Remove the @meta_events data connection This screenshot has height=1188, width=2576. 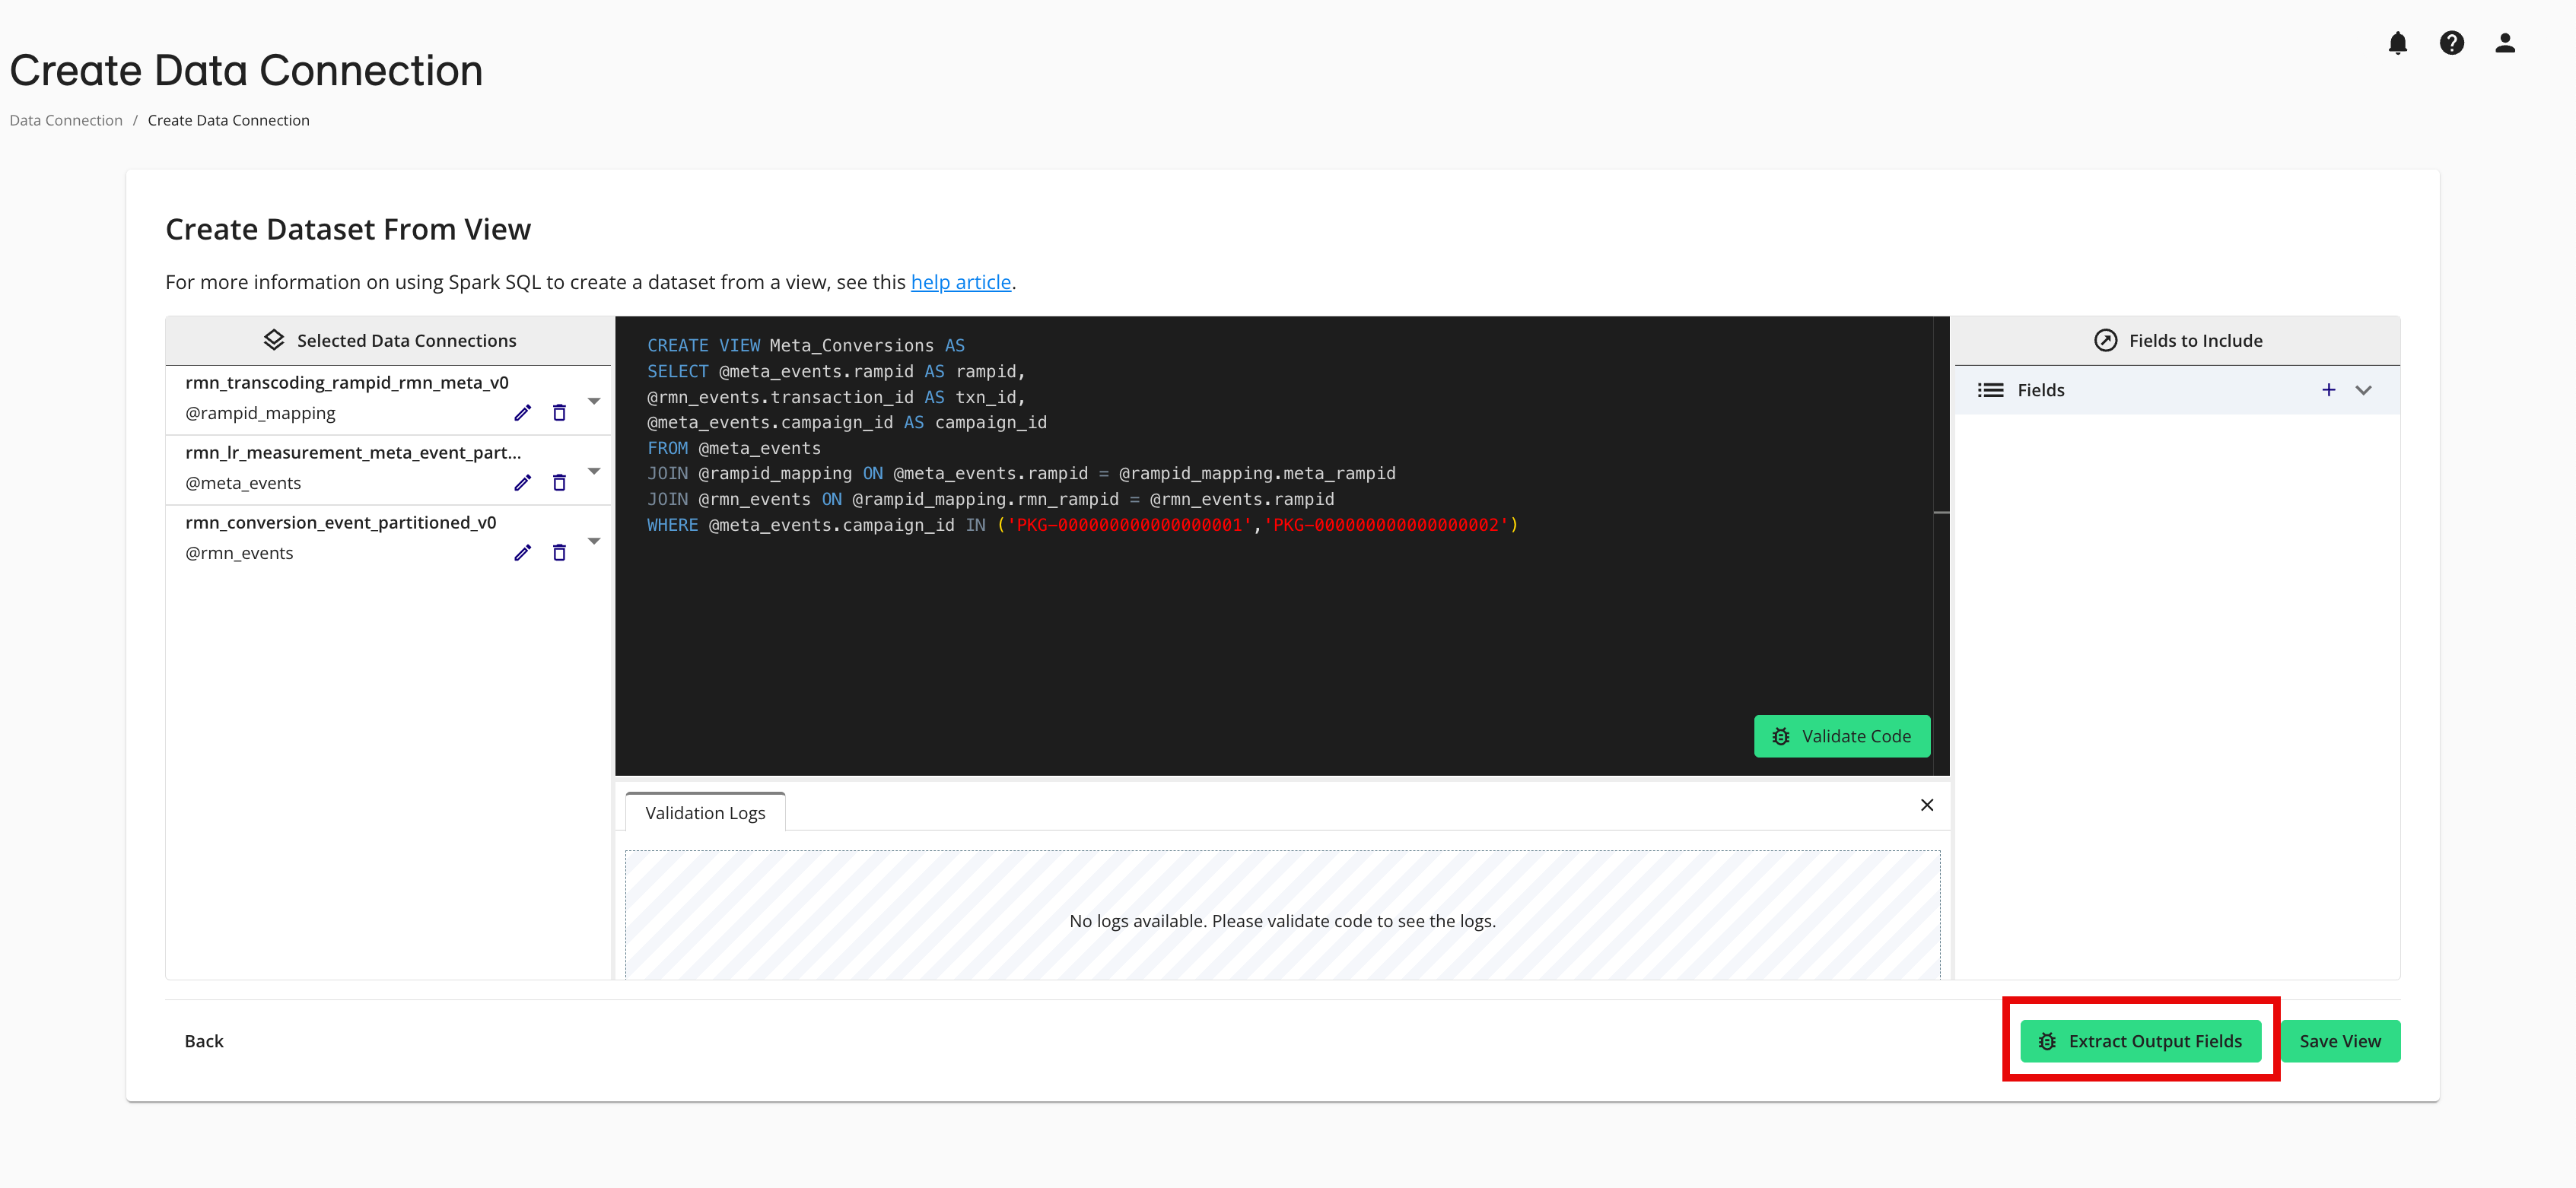[x=559, y=482]
